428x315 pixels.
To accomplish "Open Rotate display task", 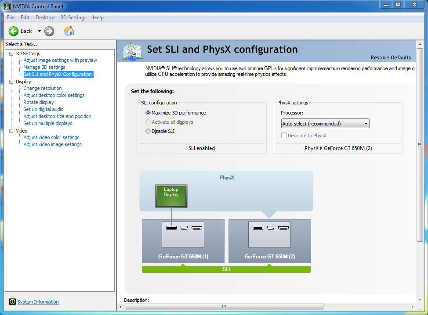I will click(x=39, y=103).
